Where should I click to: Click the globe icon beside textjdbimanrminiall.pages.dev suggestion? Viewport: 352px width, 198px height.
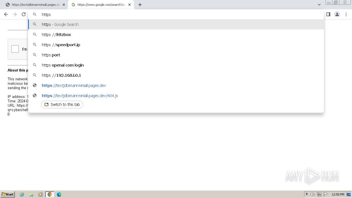(35, 86)
